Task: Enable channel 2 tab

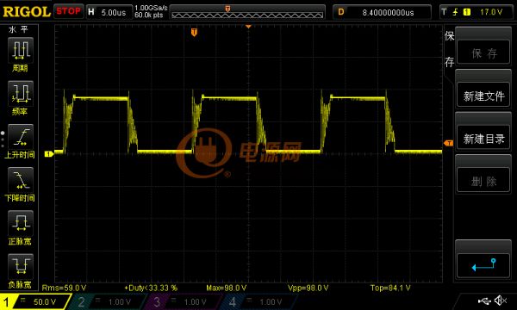Action: 107,301
